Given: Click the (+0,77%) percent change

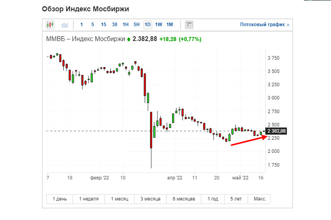Looking at the screenshot, I should pyautogui.click(x=190, y=39).
